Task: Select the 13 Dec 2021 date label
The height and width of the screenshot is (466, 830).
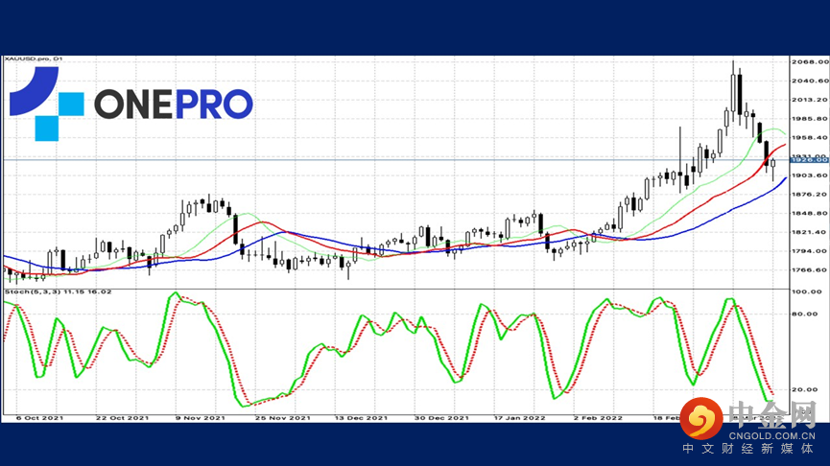Action: tap(361, 418)
